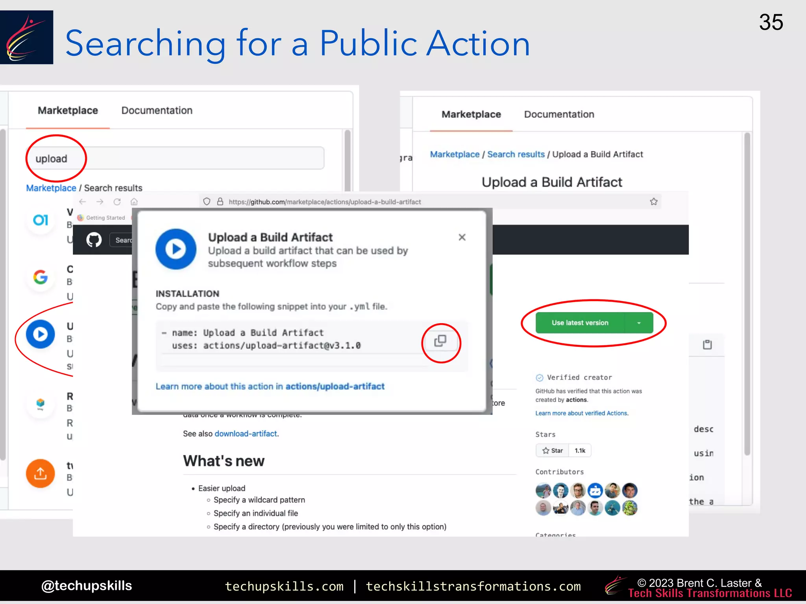Viewport: 806px width, 604px height.
Task: Switch to the Documentation tab in left panel
Action: [157, 110]
